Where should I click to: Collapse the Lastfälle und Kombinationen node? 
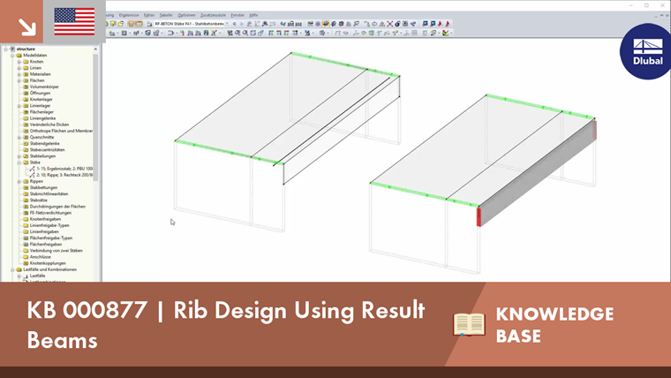click(12, 269)
